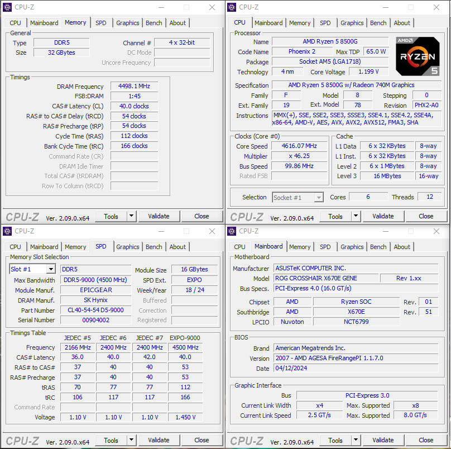Open About tab in SPD window
This screenshot has height=449, width=451.
177,247
